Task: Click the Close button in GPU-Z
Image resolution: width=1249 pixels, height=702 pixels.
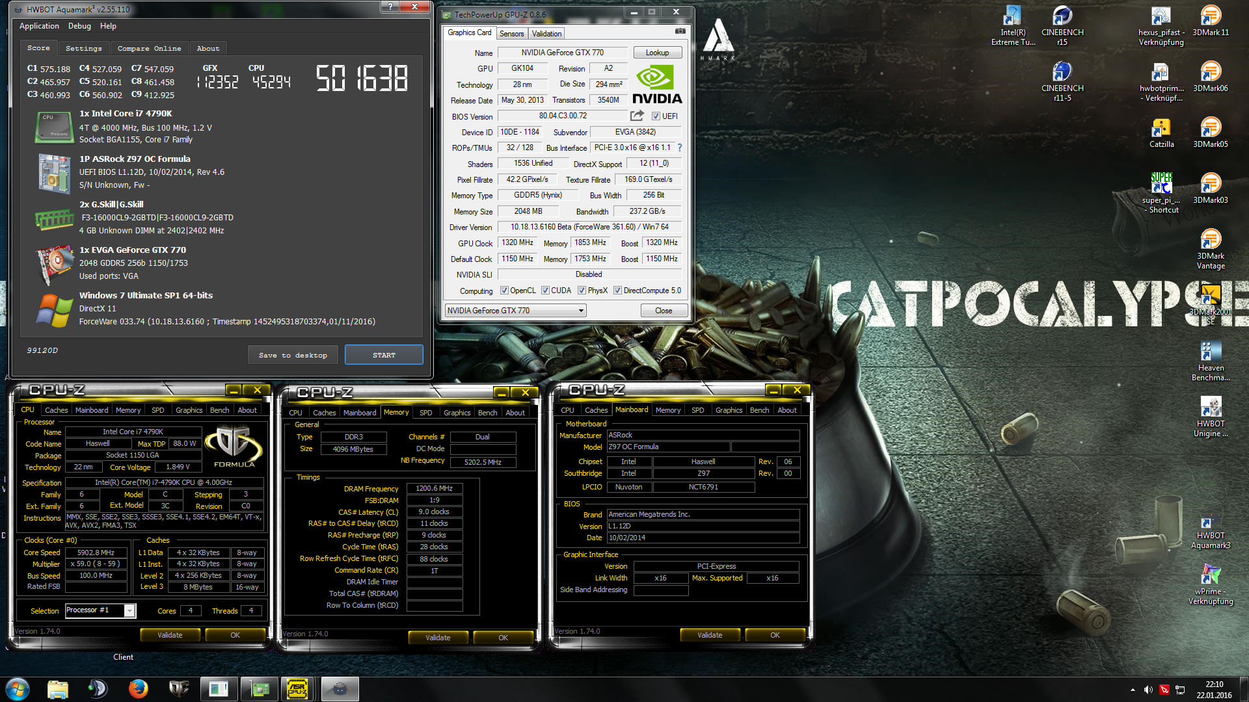Action: click(x=664, y=311)
